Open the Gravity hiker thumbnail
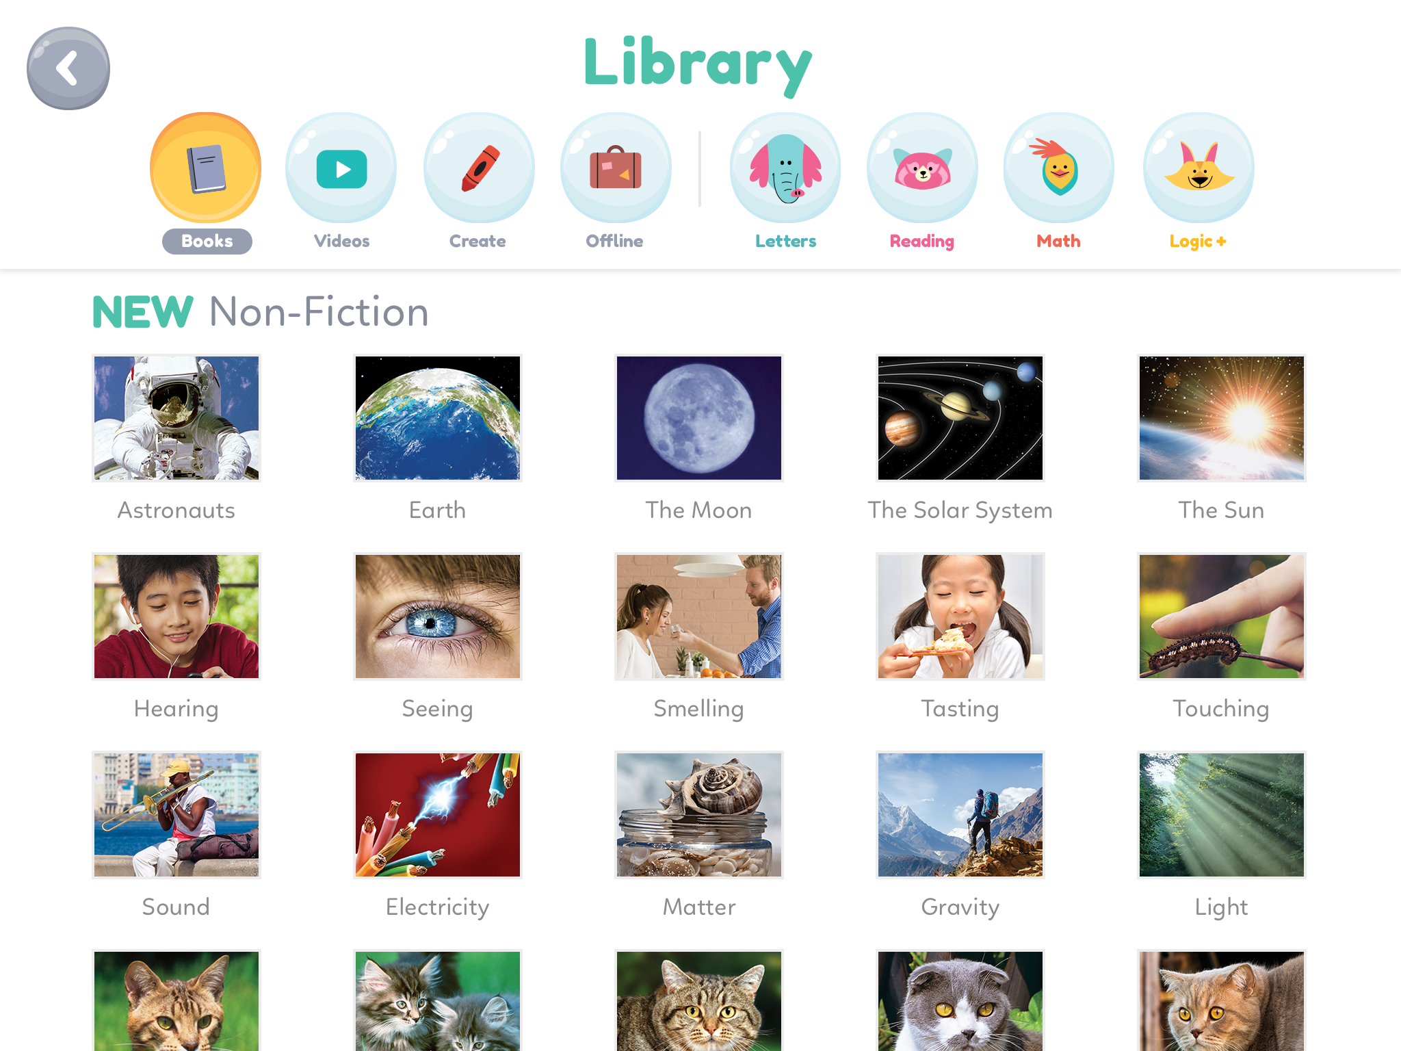The height and width of the screenshot is (1051, 1401). [960, 815]
